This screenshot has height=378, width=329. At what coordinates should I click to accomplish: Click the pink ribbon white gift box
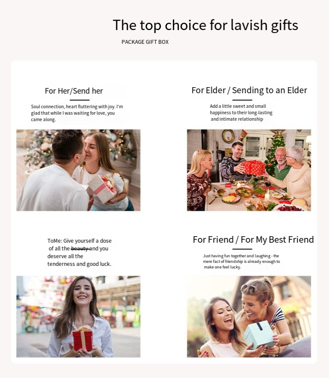click(103, 189)
